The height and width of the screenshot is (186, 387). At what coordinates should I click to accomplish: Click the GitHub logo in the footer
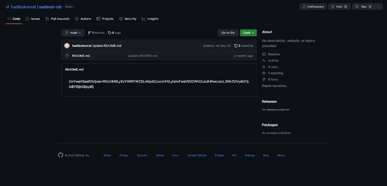point(60,155)
